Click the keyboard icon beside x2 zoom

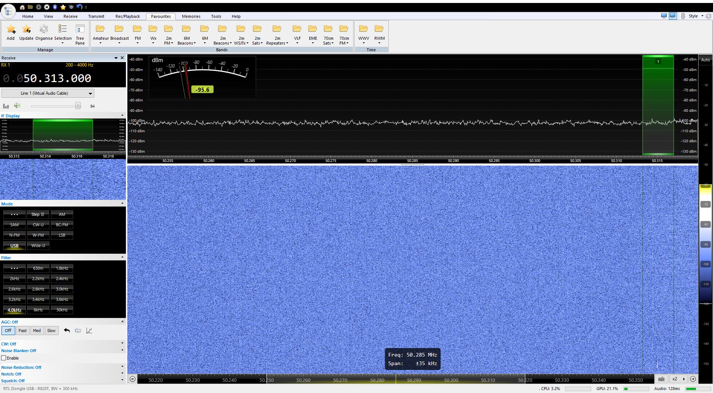coord(661,379)
